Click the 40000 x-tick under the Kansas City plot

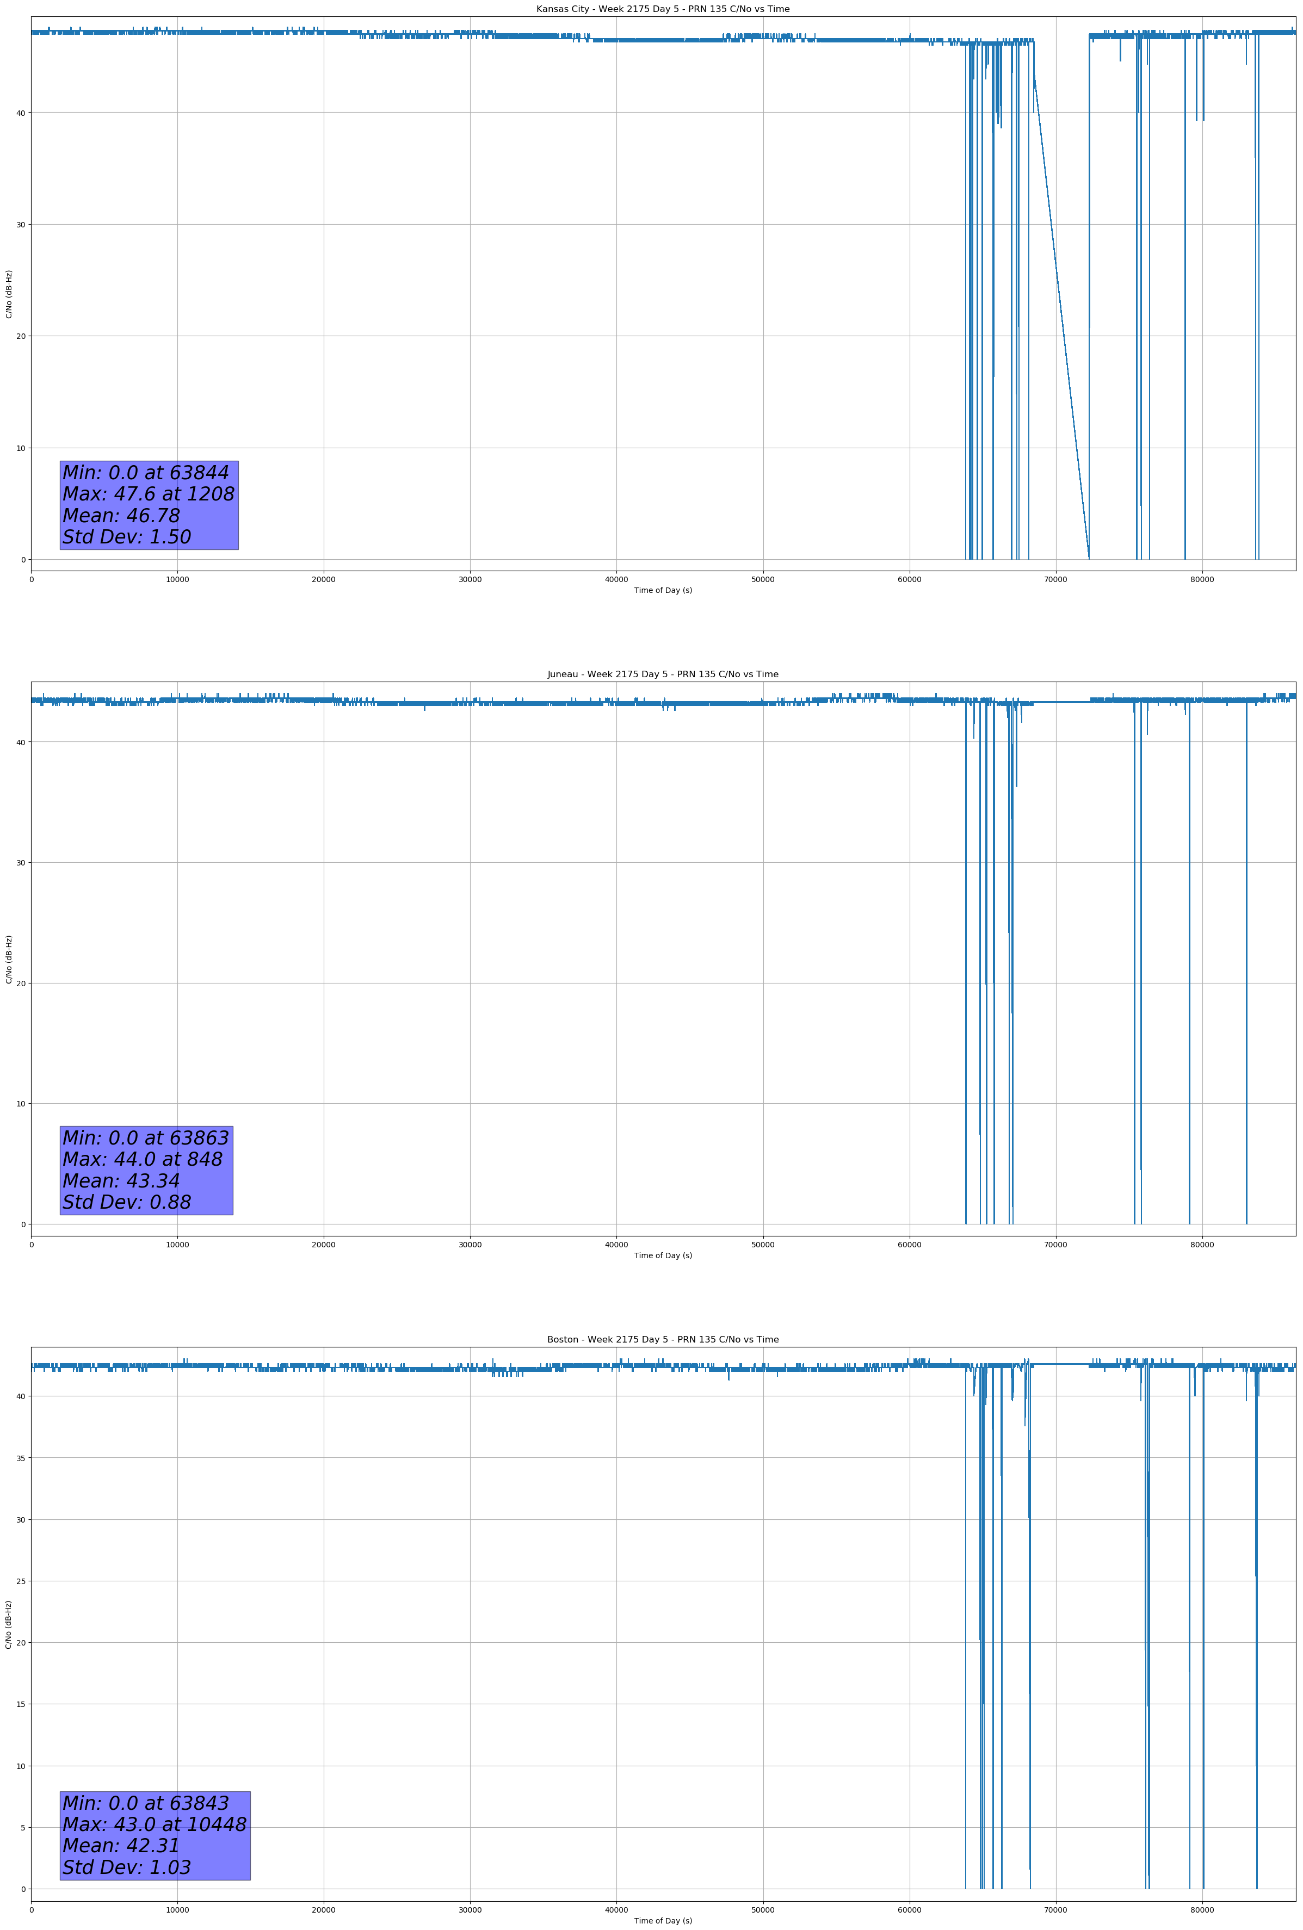tap(616, 580)
